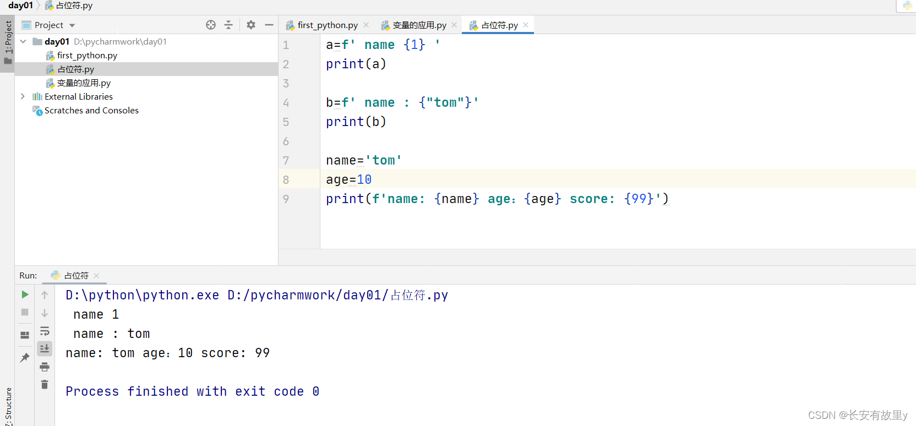Click the up arrow in Run console
The image size is (916, 426).
45,295
